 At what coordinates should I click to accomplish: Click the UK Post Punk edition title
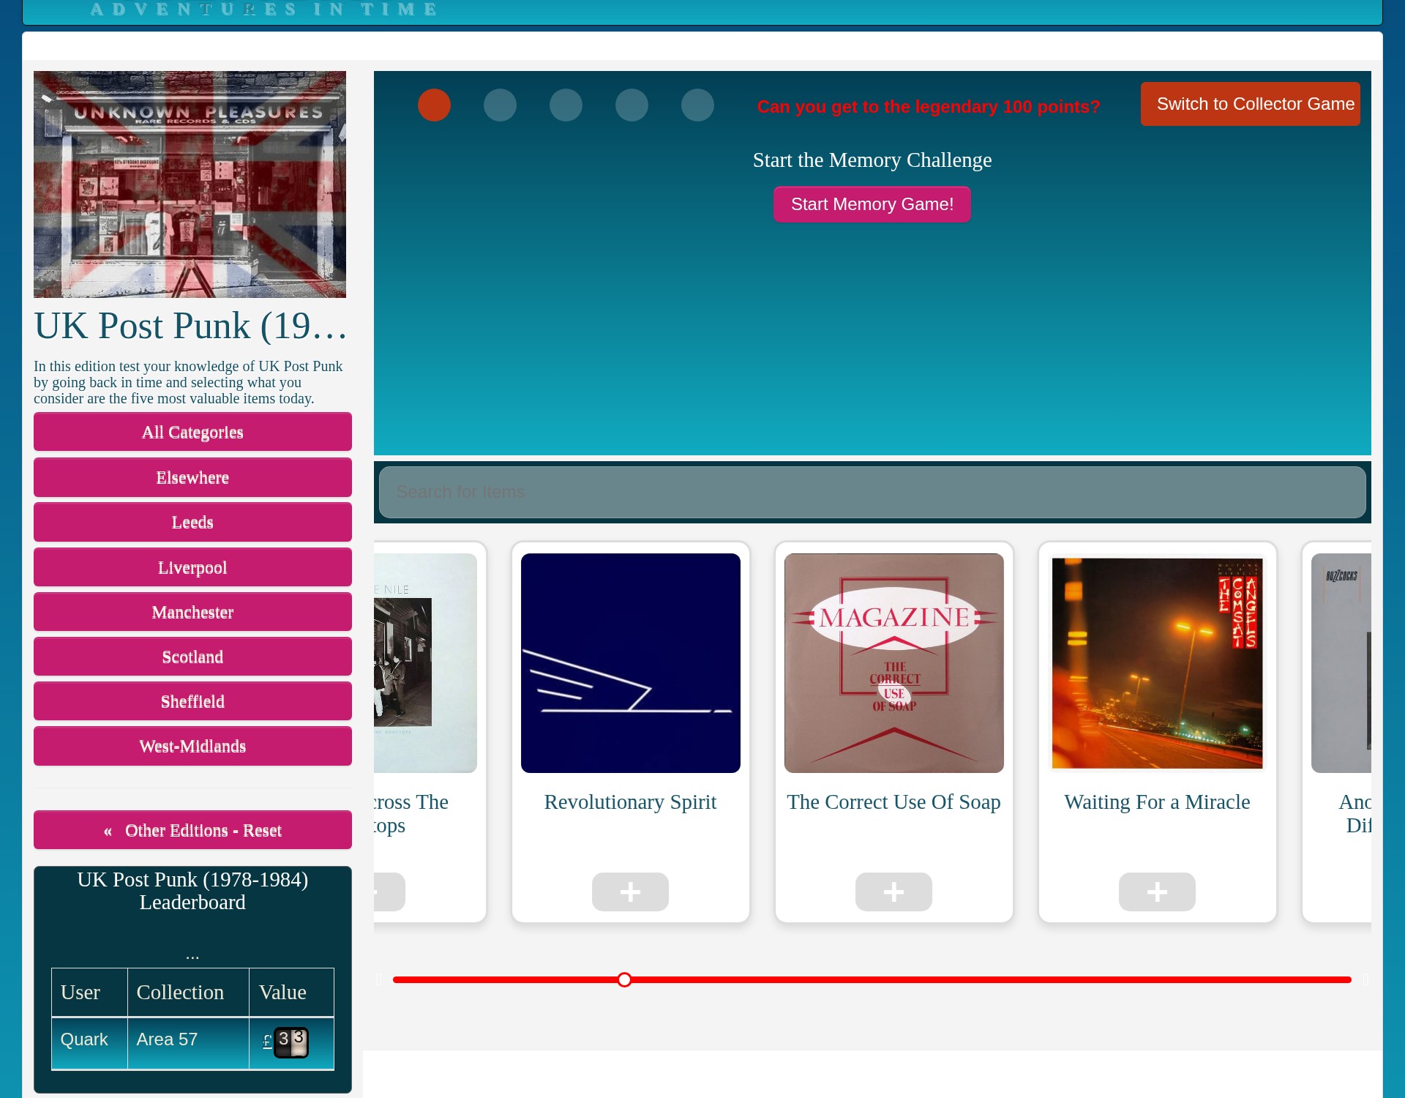point(190,326)
